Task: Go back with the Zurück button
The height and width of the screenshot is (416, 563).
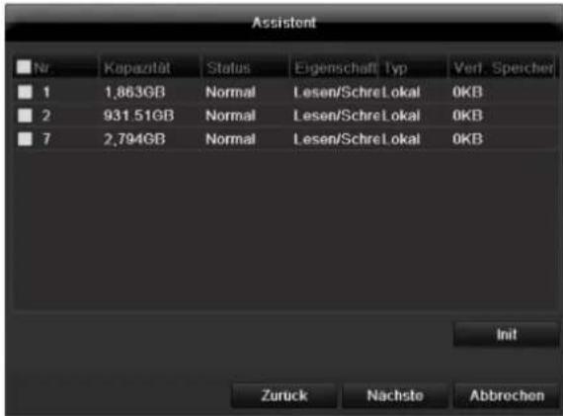Action: click(284, 395)
